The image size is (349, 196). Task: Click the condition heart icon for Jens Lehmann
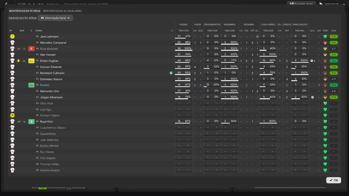[325, 36]
